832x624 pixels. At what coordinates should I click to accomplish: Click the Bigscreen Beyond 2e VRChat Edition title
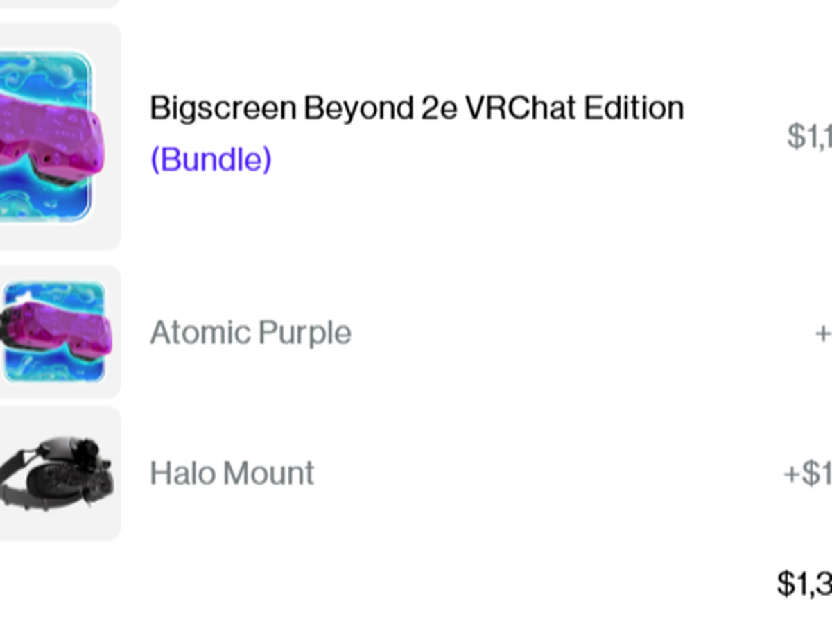(417, 108)
